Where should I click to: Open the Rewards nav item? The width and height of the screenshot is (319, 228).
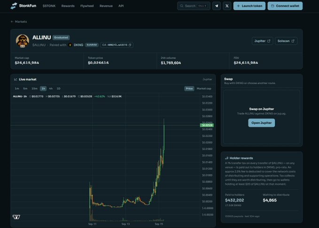click(x=68, y=6)
